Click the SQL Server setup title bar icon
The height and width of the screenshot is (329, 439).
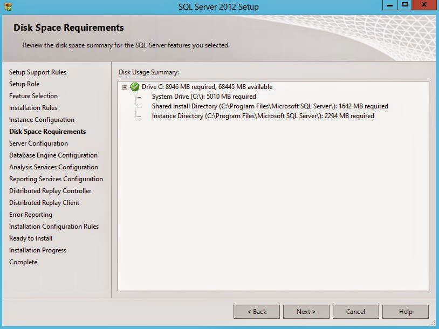(8, 6)
